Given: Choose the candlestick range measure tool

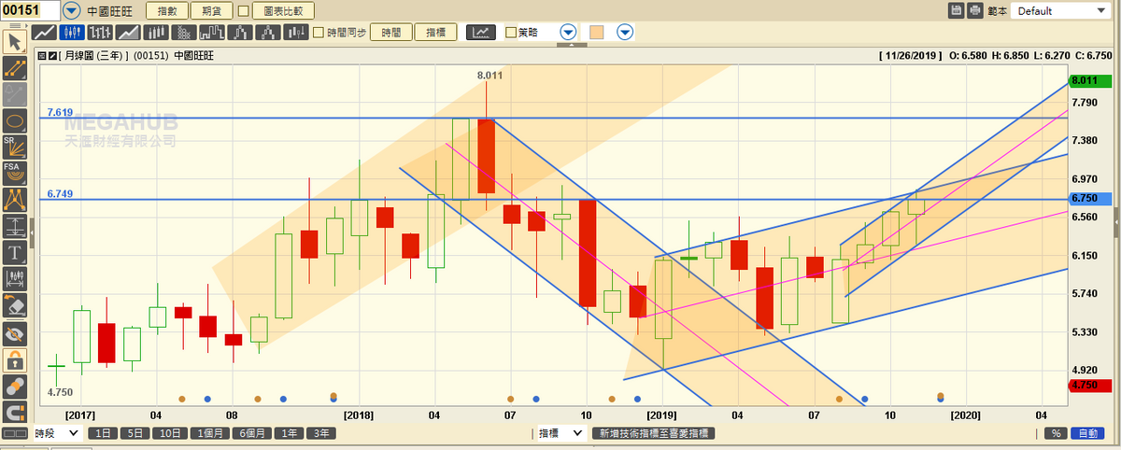Looking at the screenshot, I should tap(14, 277).
